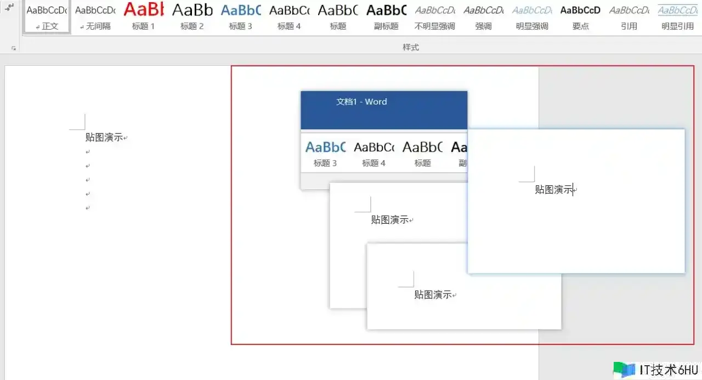Apply the bold 要点 style
The image size is (702, 380).
point(580,16)
